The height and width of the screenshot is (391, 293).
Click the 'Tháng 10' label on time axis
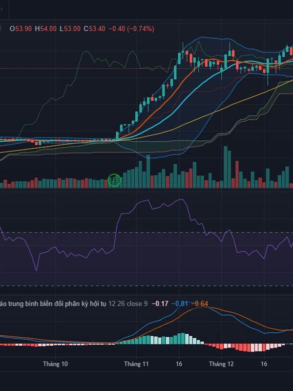[x=55, y=364]
